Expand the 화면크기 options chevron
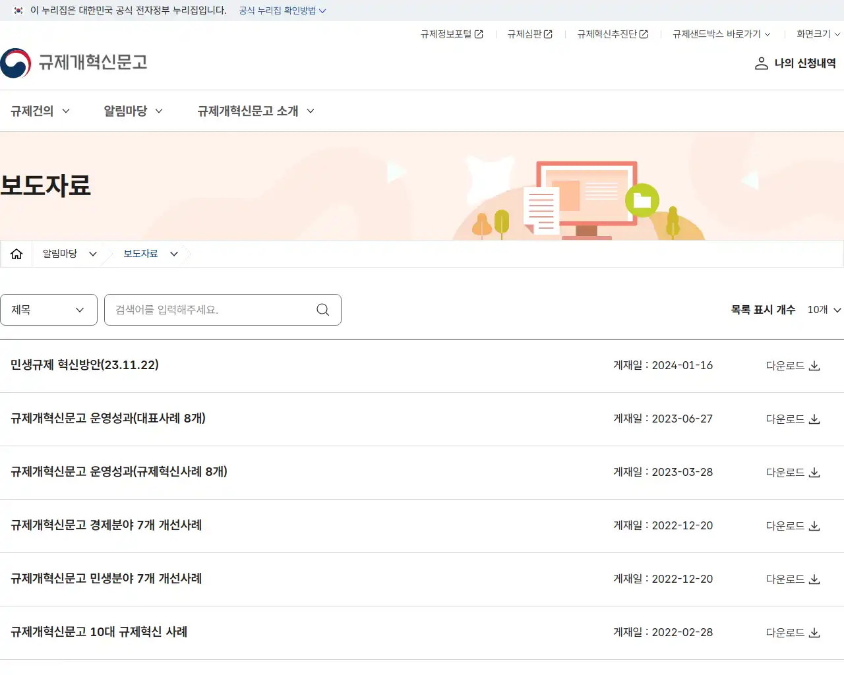844x675 pixels. pos(837,34)
